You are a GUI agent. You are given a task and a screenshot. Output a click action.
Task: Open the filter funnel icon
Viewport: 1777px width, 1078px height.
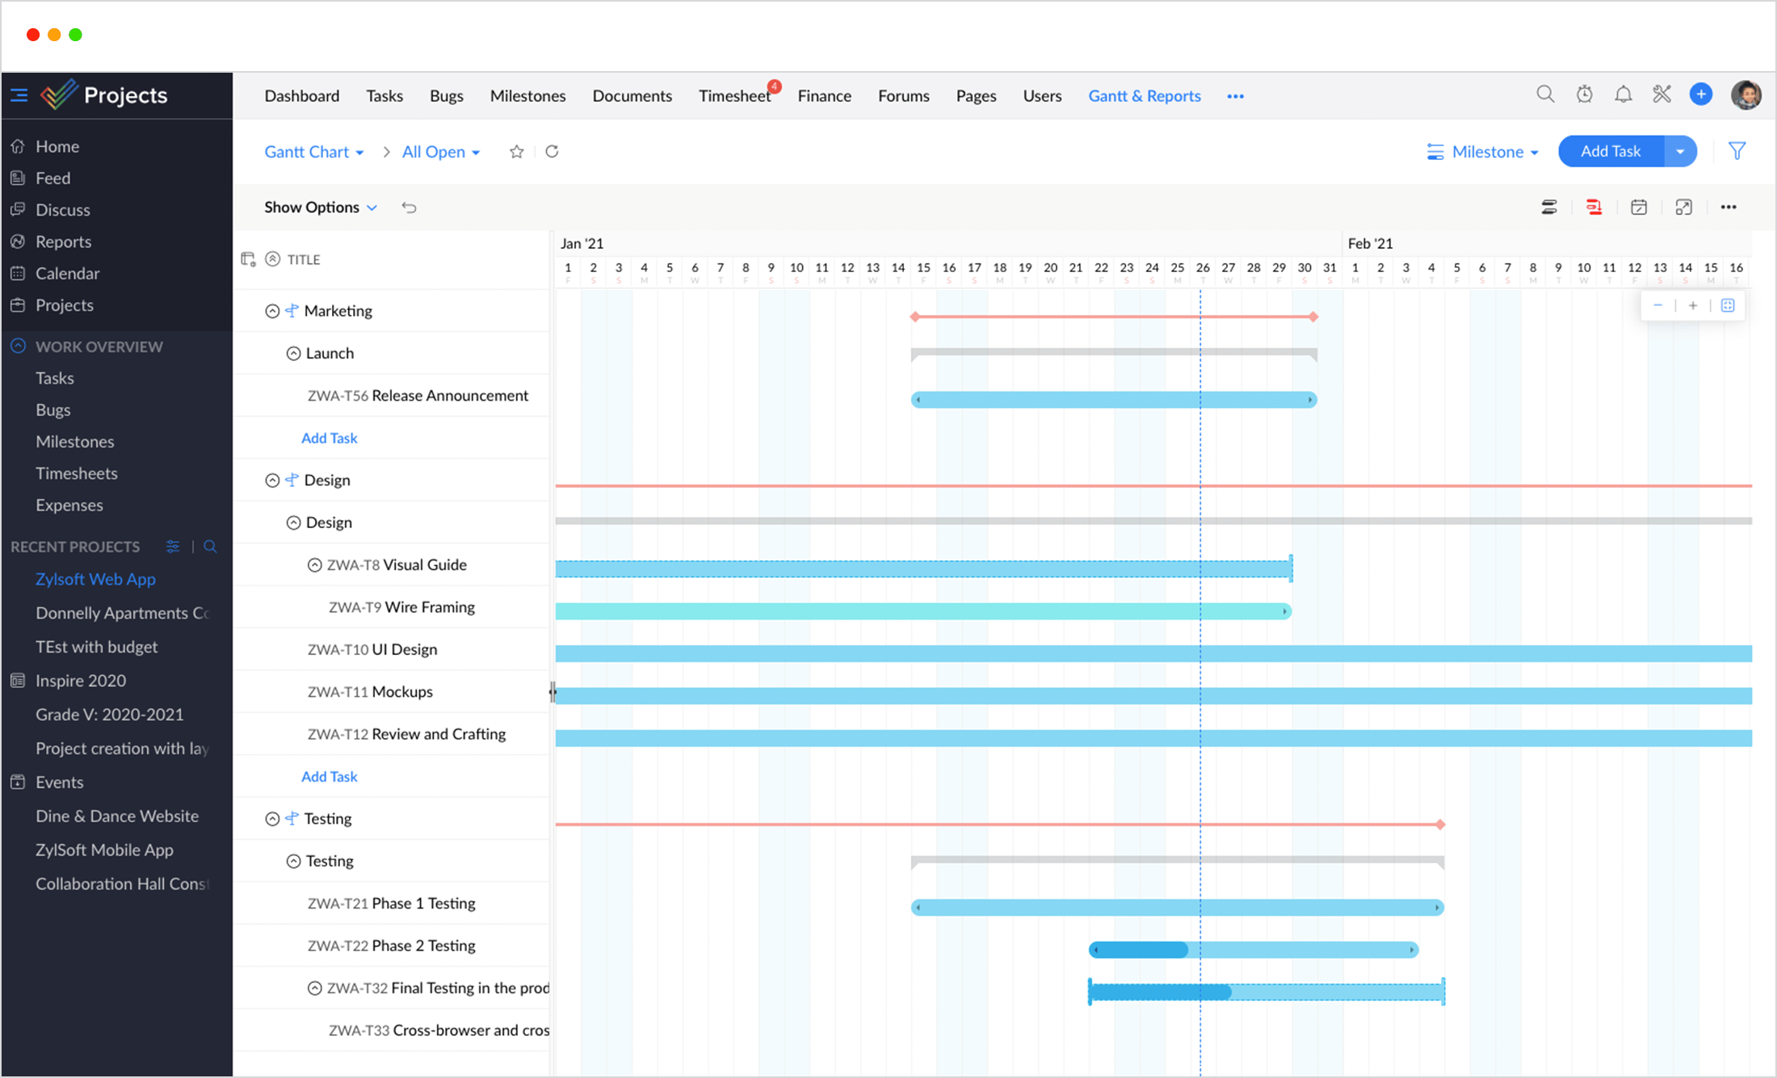(x=1737, y=151)
